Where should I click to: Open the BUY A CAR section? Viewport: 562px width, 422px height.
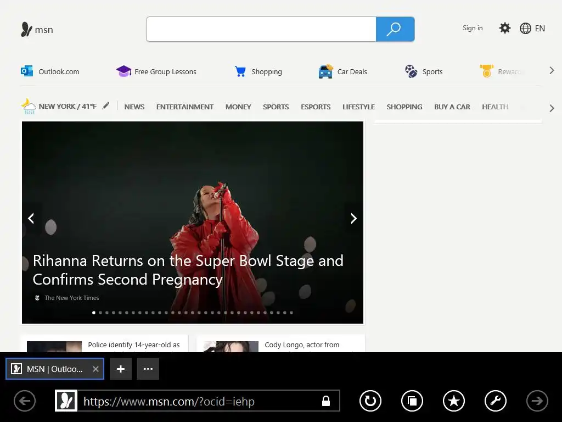coord(452,107)
